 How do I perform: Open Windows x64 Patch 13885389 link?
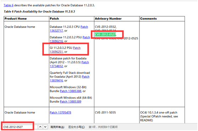tap(71, 102)
